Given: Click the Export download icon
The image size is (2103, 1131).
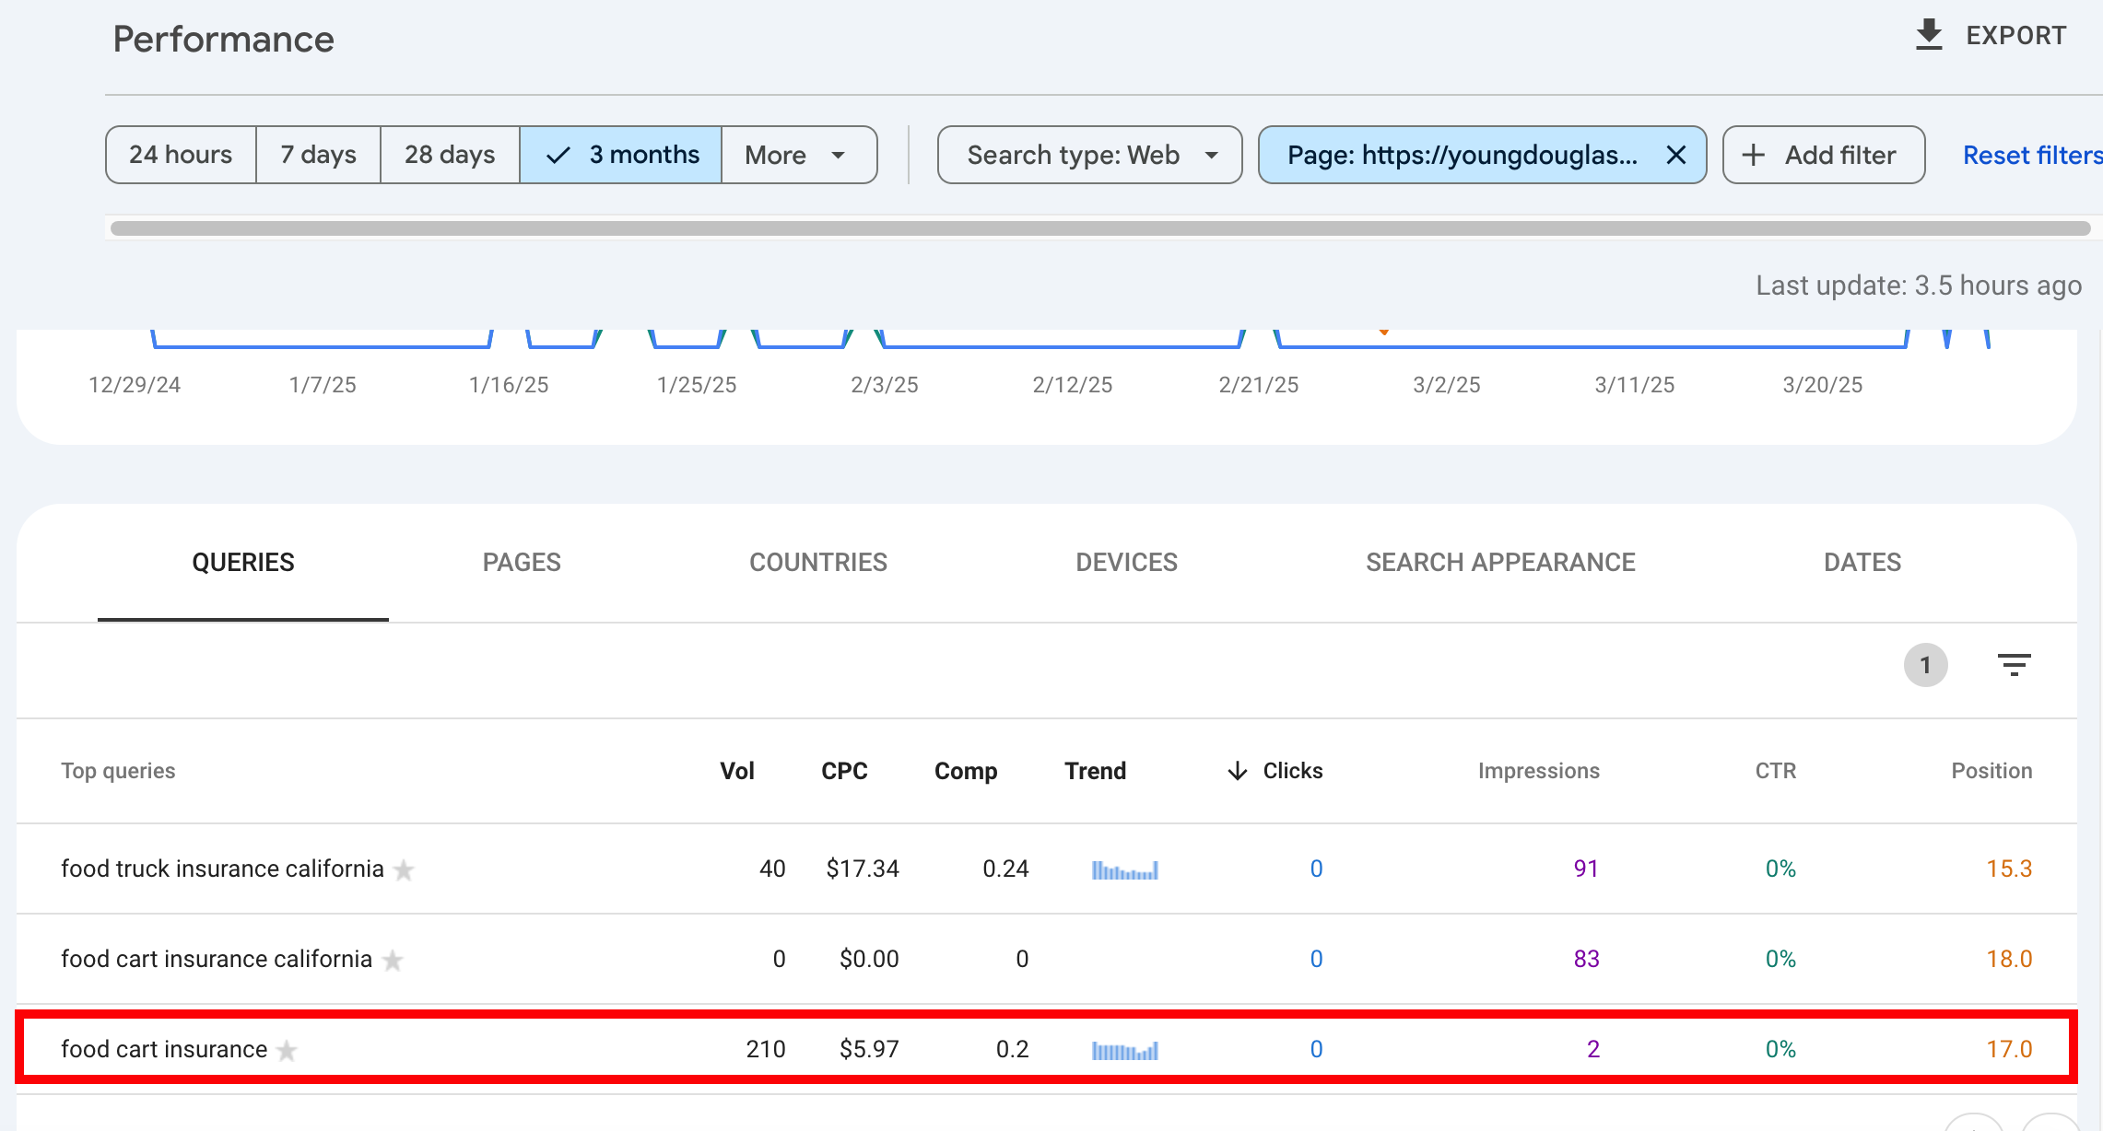Looking at the screenshot, I should [1929, 35].
